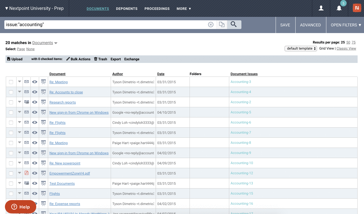Toggle eye icon for Test Documents
The image size is (364, 214).
35,183
